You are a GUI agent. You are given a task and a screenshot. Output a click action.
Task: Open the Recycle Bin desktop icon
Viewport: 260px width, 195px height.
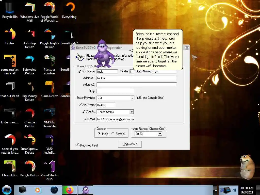10,10
